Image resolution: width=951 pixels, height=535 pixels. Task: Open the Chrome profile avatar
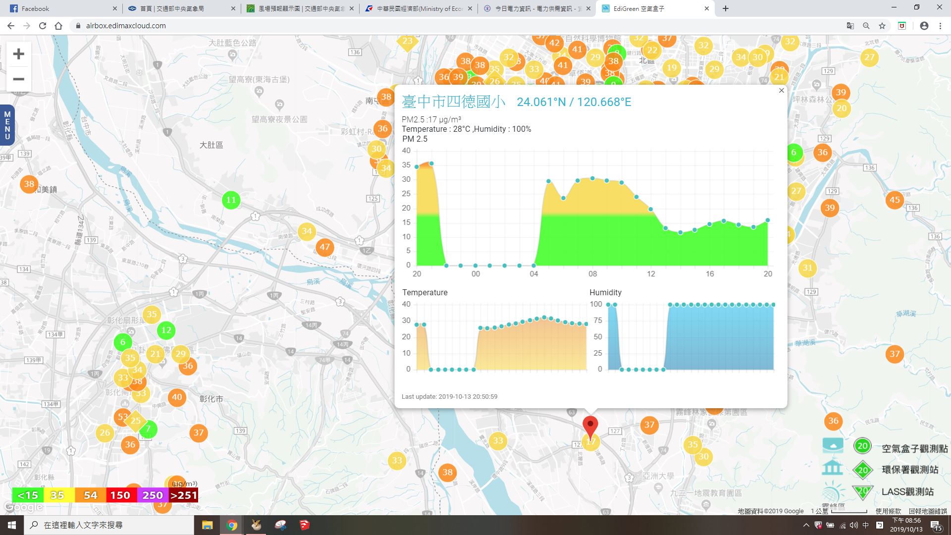924,26
